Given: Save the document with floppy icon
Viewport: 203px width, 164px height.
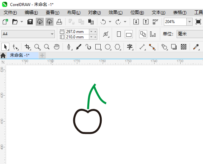Looking at the screenshot, I should tap(30, 22).
